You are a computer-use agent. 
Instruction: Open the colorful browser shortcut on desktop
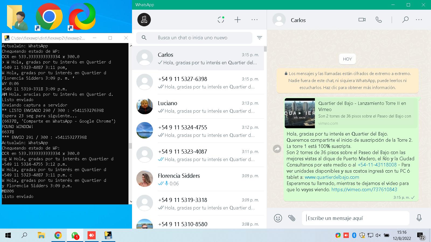tap(82, 17)
